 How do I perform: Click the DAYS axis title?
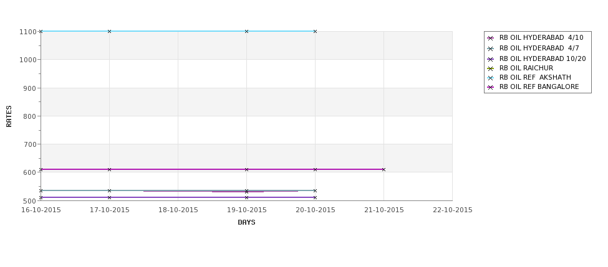click(x=246, y=223)
